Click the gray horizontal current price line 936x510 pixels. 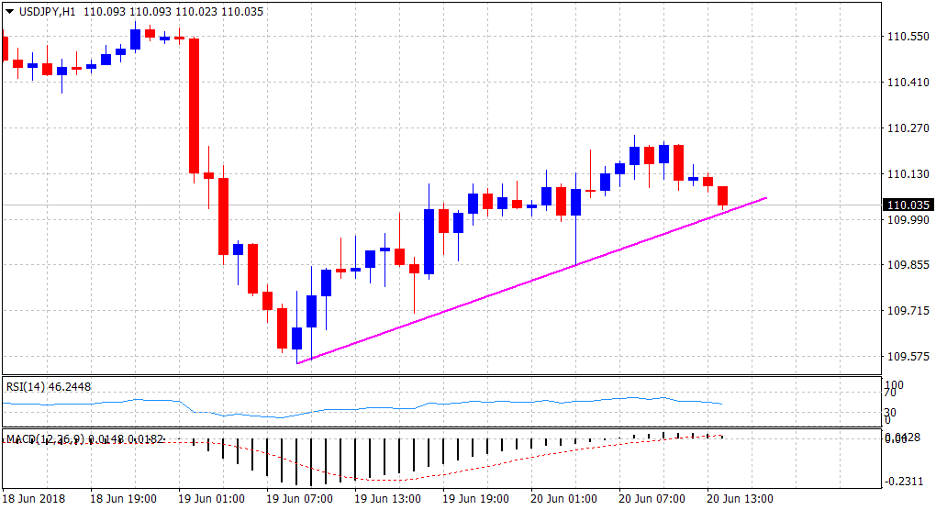[459, 205]
